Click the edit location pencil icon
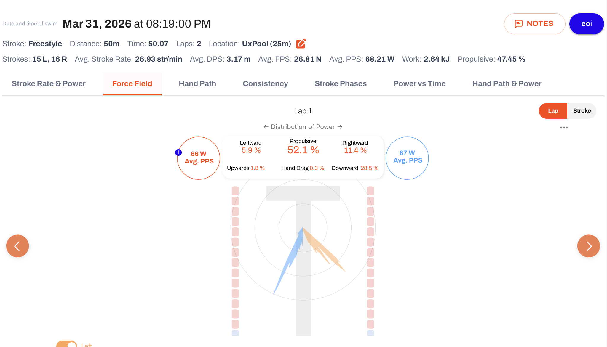This screenshot has height=347, width=607. point(301,44)
